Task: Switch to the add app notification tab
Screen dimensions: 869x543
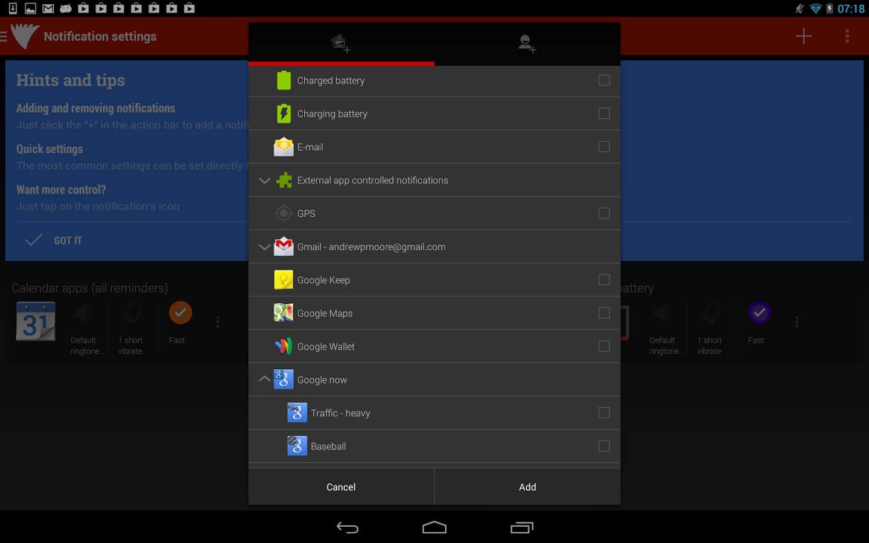Action: [x=341, y=43]
